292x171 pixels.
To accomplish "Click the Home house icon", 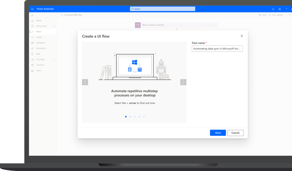I will 32,21.
